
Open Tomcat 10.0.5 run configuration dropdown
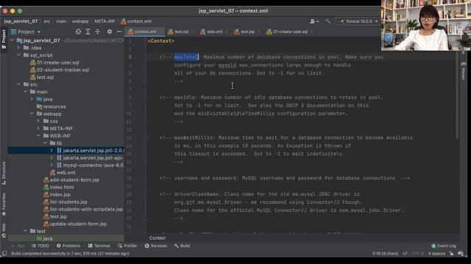pos(358,21)
